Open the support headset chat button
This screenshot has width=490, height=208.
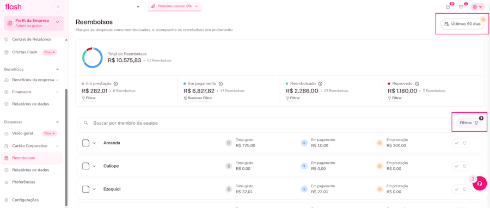click(x=480, y=183)
